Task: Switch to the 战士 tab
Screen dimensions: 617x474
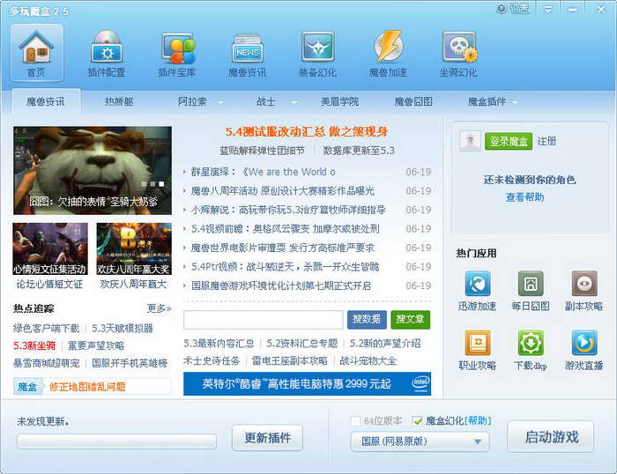Action: click(x=265, y=102)
